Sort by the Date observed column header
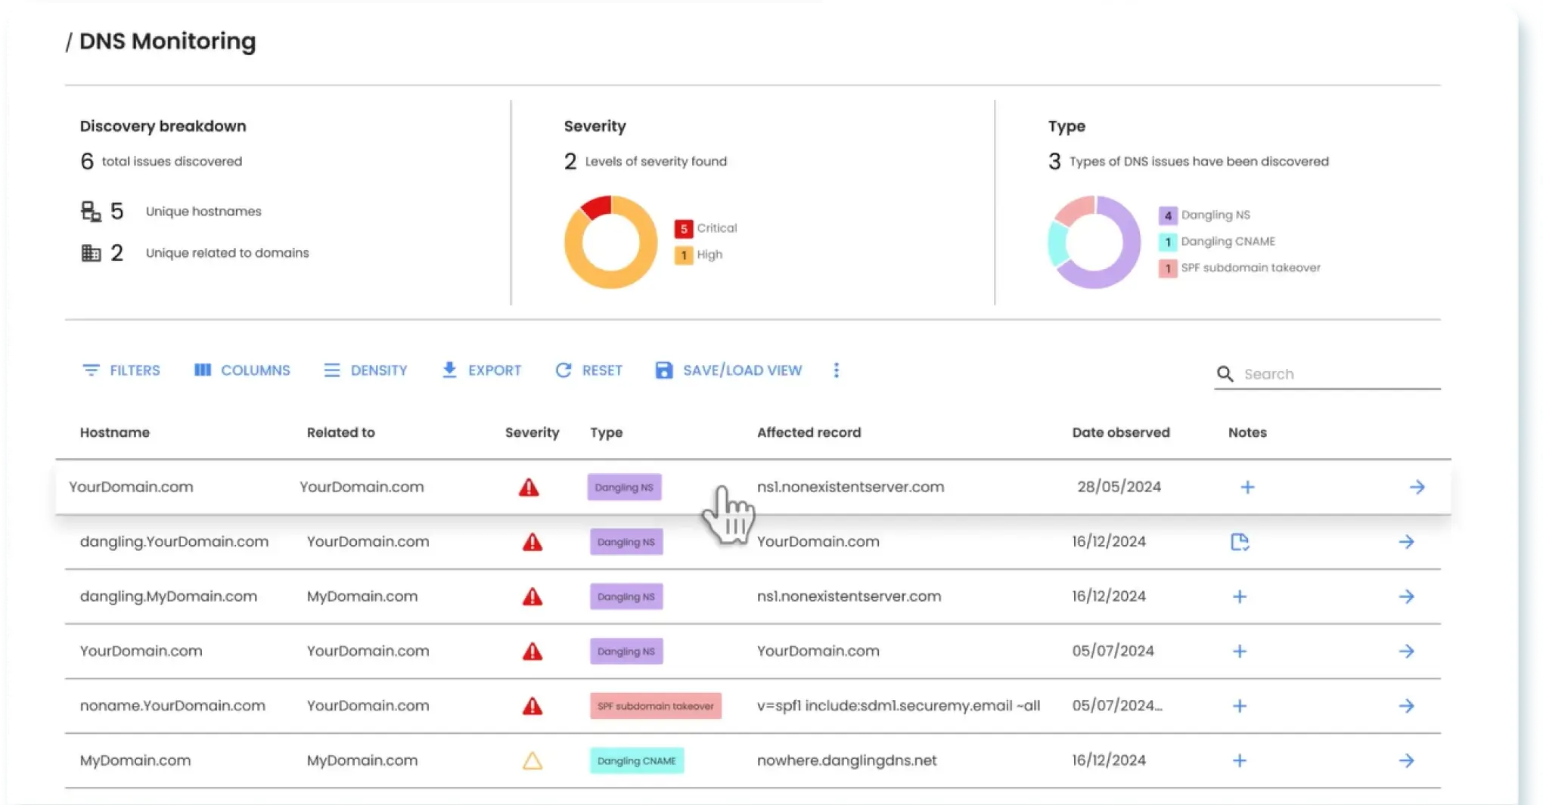Image resolution: width=1543 pixels, height=805 pixels. pyautogui.click(x=1120, y=432)
